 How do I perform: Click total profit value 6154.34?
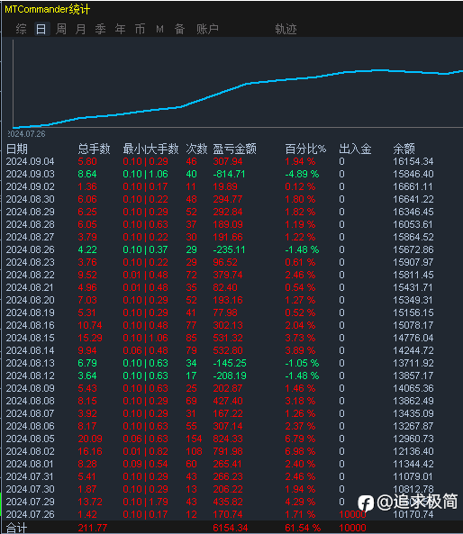pyautogui.click(x=231, y=528)
